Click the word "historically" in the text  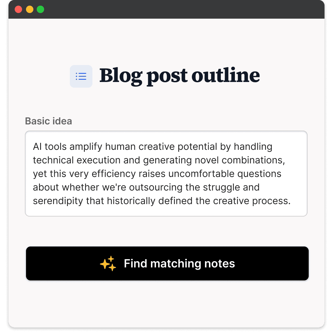(x=131, y=201)
